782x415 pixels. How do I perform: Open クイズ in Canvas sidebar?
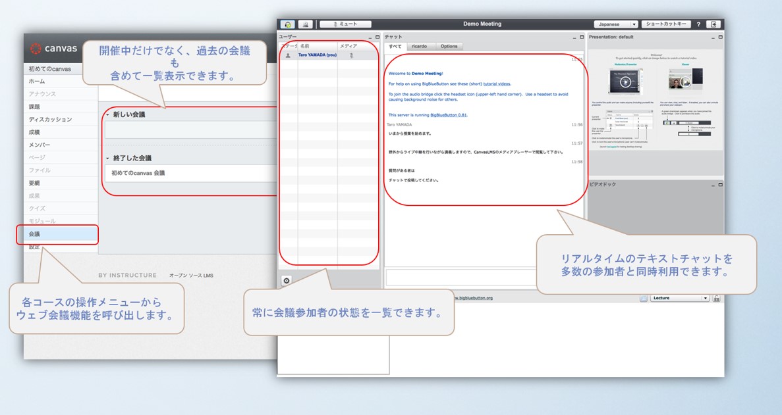(x=37, y=208)
